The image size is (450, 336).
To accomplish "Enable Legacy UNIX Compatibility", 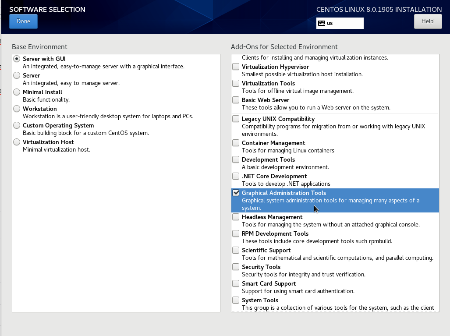I will (235, 118).
